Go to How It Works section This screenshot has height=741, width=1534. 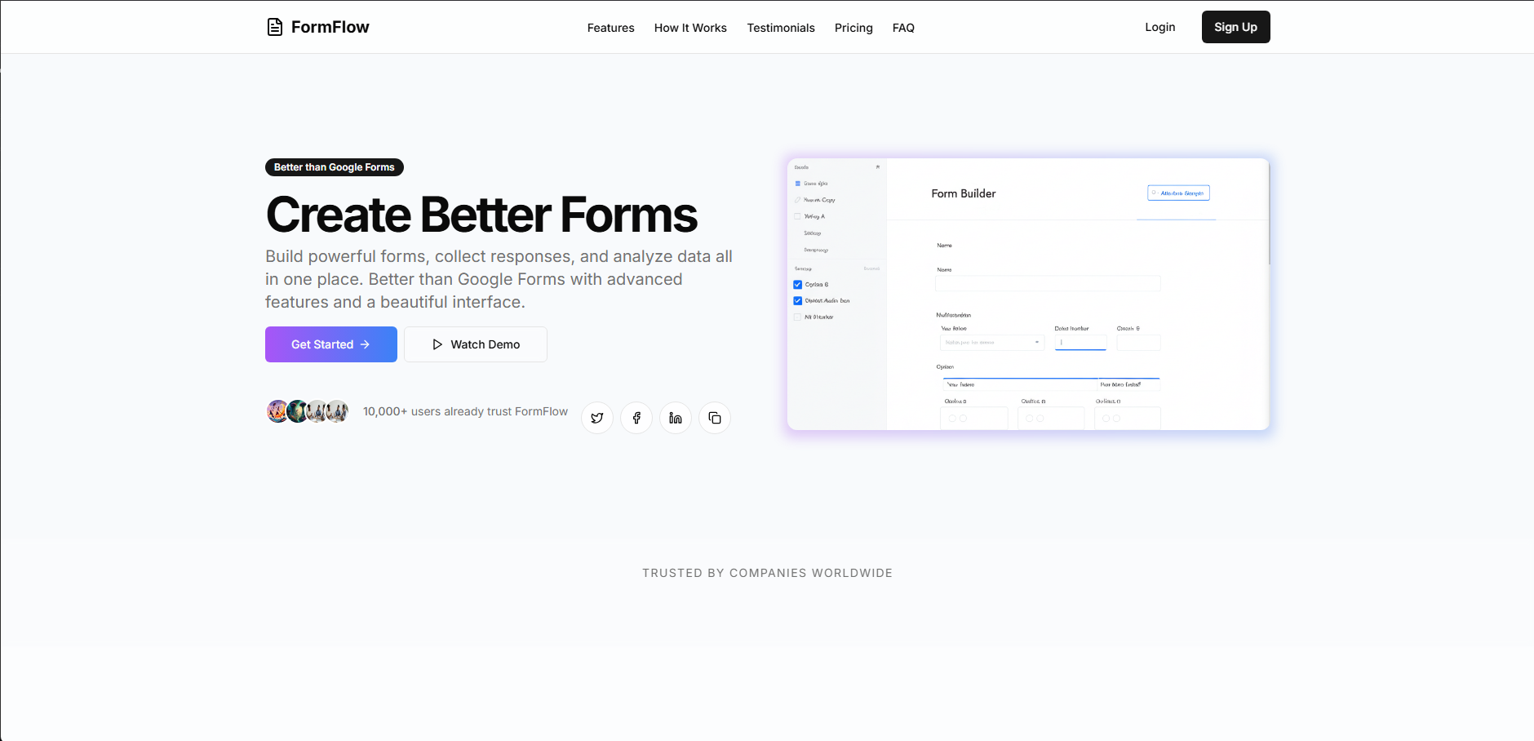[x=690, y=28]
